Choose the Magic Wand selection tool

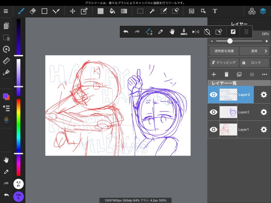tap(152, 11)
